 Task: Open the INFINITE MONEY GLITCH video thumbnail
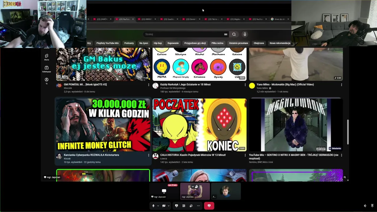click(x=103, y=125)
